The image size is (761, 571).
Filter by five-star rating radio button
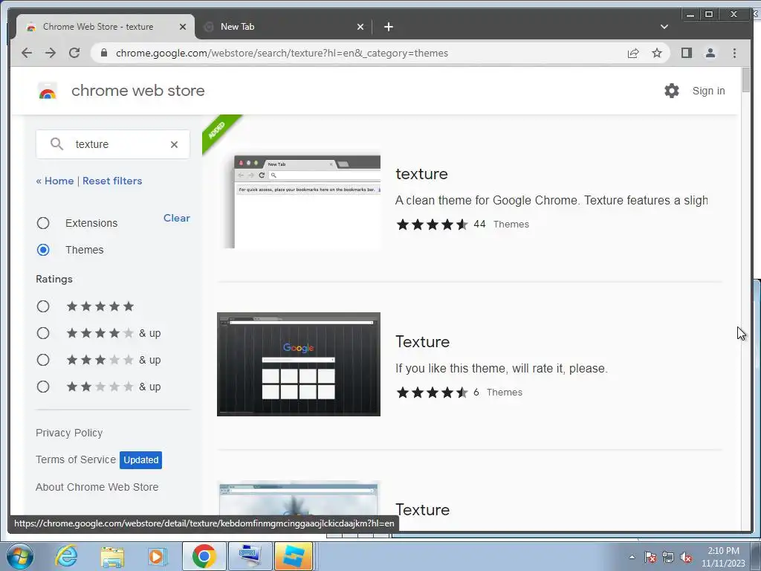(43, 306)
